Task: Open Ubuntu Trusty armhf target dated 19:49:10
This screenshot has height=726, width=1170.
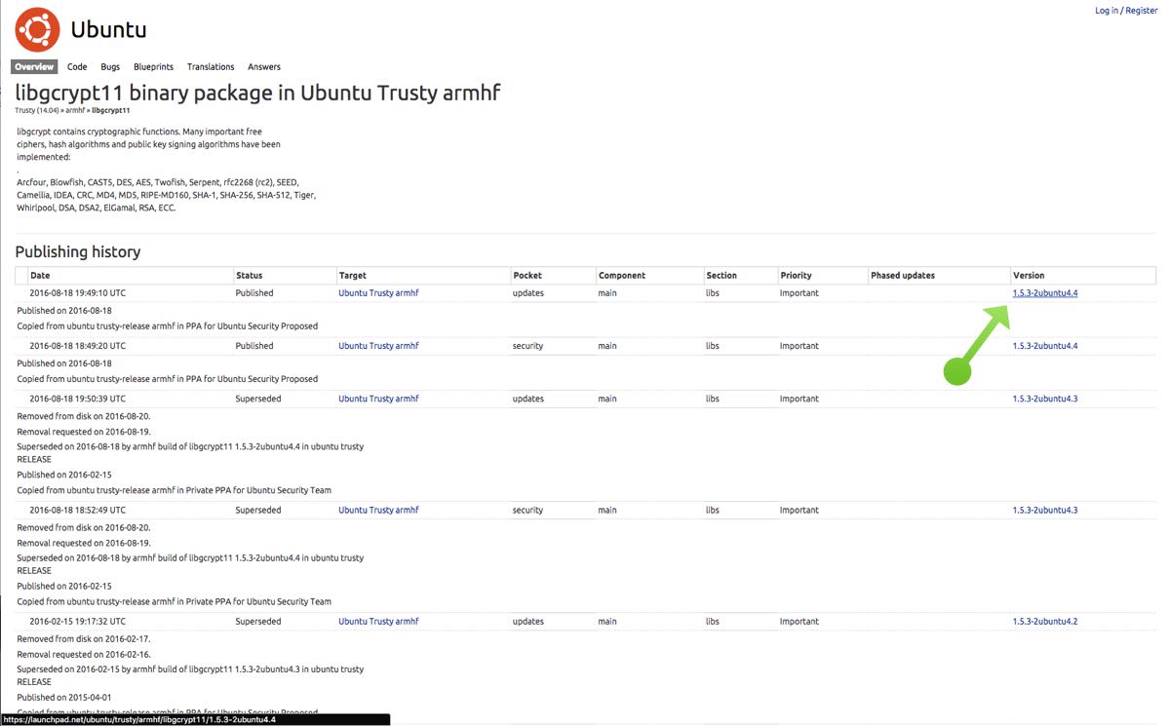Action: 378,293
